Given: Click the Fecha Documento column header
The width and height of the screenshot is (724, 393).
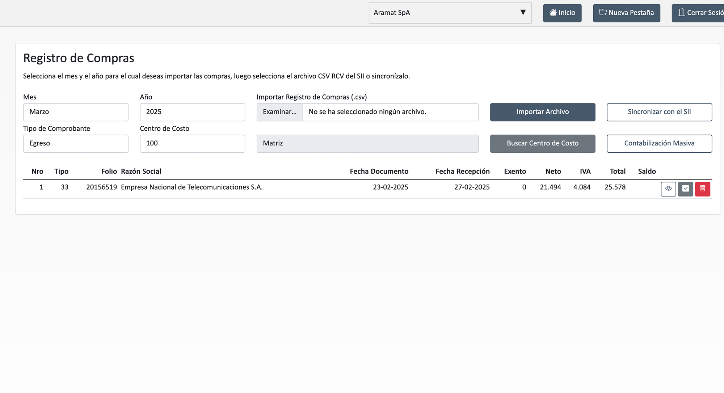Looking at the screenshot, I should click(x=379, y=172).
